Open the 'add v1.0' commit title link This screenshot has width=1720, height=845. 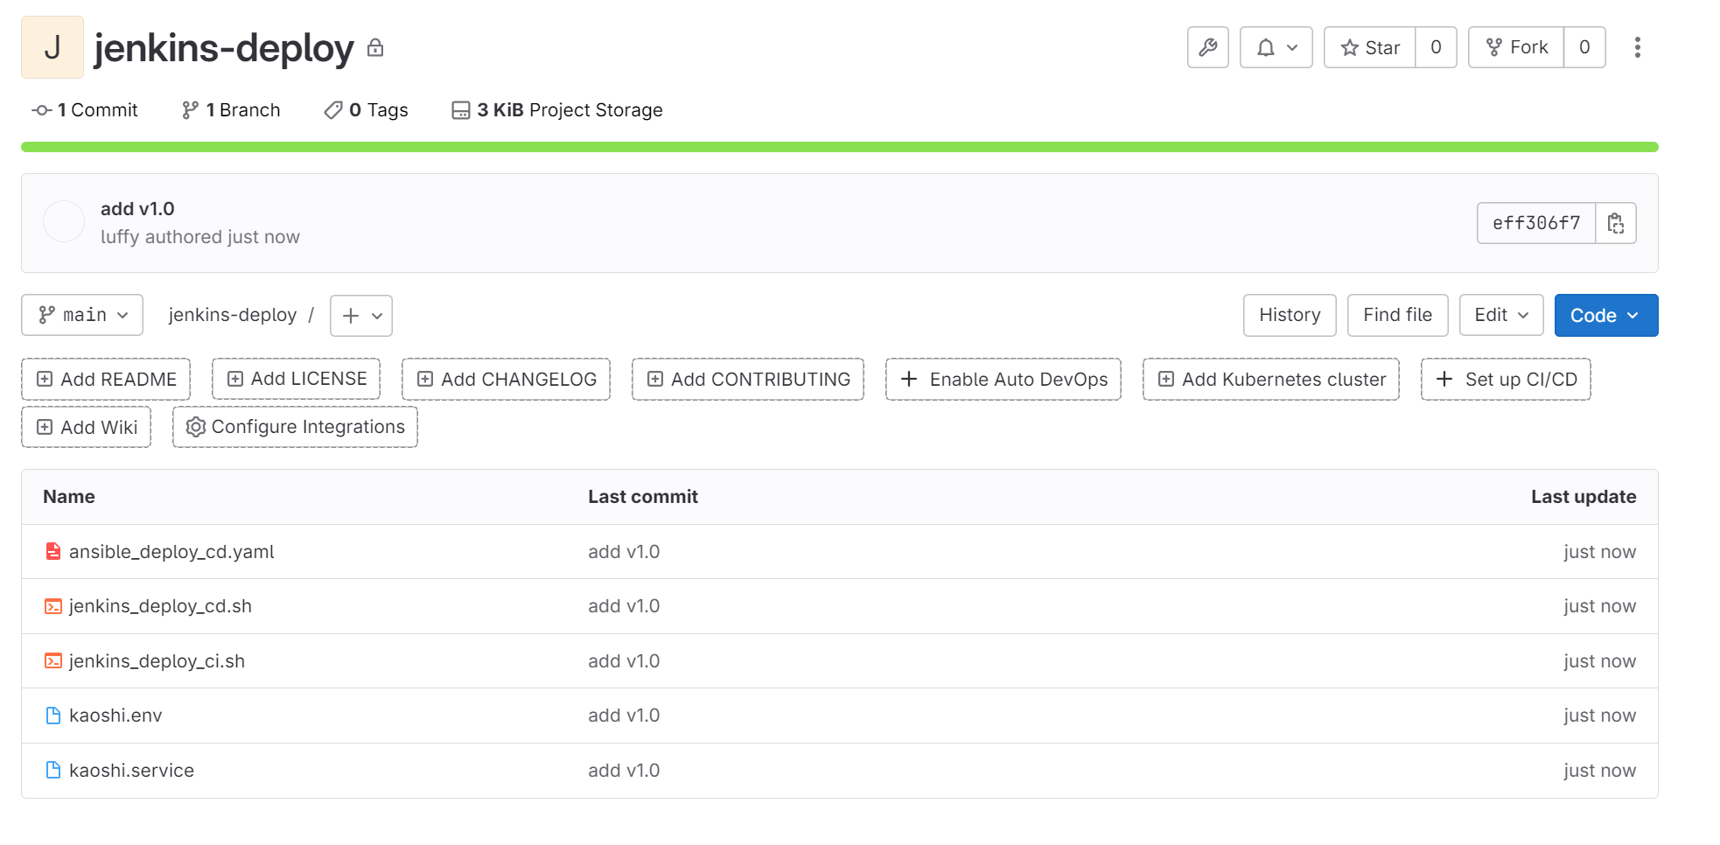[x=137, y=209]
